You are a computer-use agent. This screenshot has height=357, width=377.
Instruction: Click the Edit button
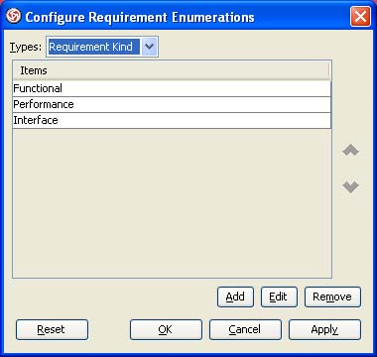click(x=279, y=297)
